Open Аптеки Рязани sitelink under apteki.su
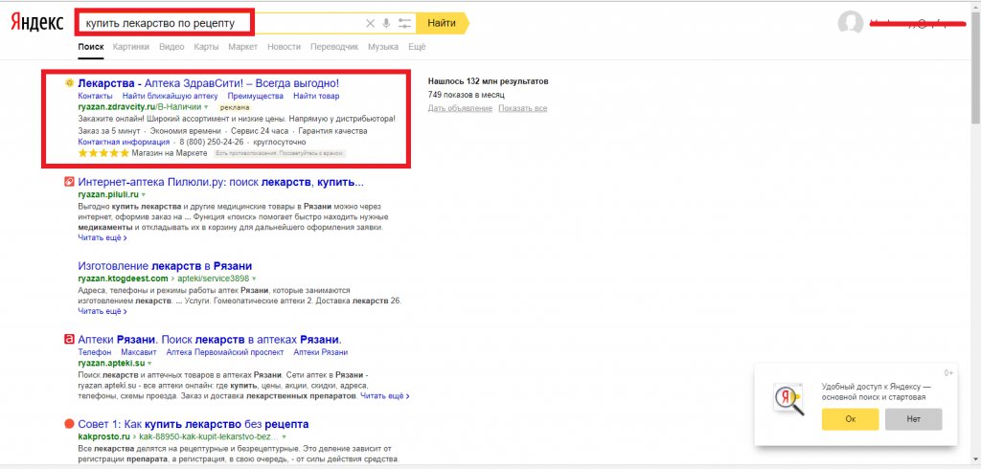The width and height of the screenshot is (981, 469). coord(320,352)
